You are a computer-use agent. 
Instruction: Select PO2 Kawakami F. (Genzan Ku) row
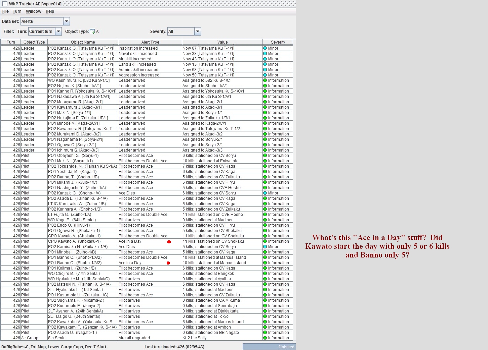(147, 327)
